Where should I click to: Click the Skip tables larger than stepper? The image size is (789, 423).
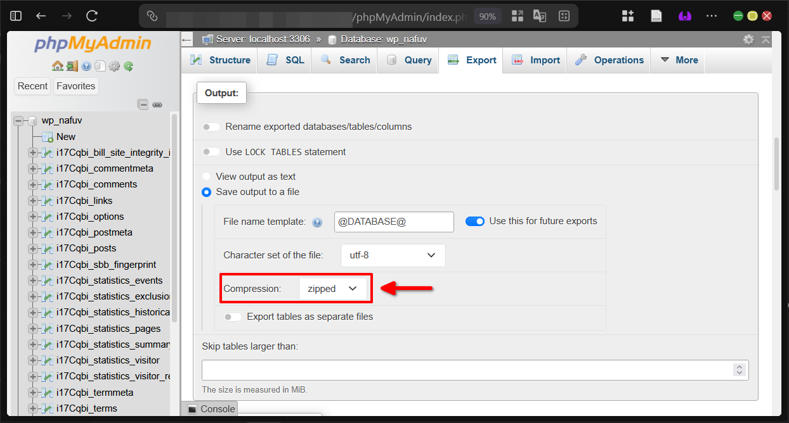pyautogui.click(x=740, y=370)
